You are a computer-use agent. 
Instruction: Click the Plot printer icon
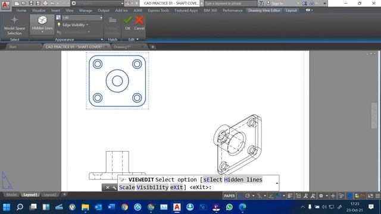coord(45,4)
